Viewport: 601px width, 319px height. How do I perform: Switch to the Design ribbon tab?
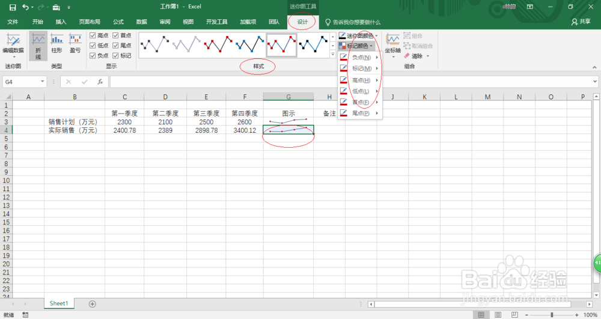(x=302, y=22)
